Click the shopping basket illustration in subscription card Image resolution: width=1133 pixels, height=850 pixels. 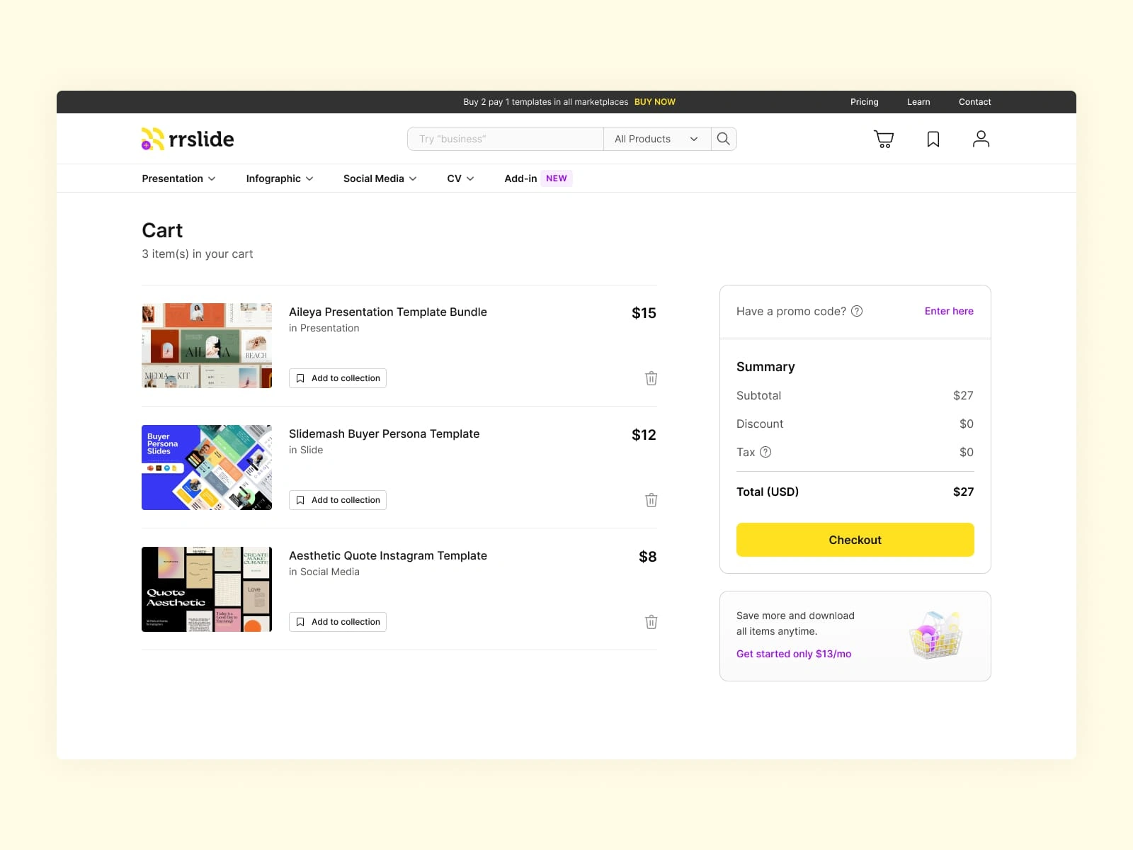pos(936,635)
